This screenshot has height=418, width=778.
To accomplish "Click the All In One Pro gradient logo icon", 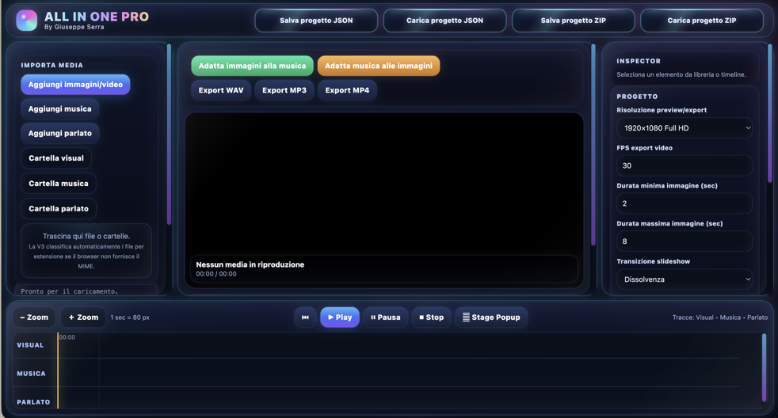I will tap(27, 21).
